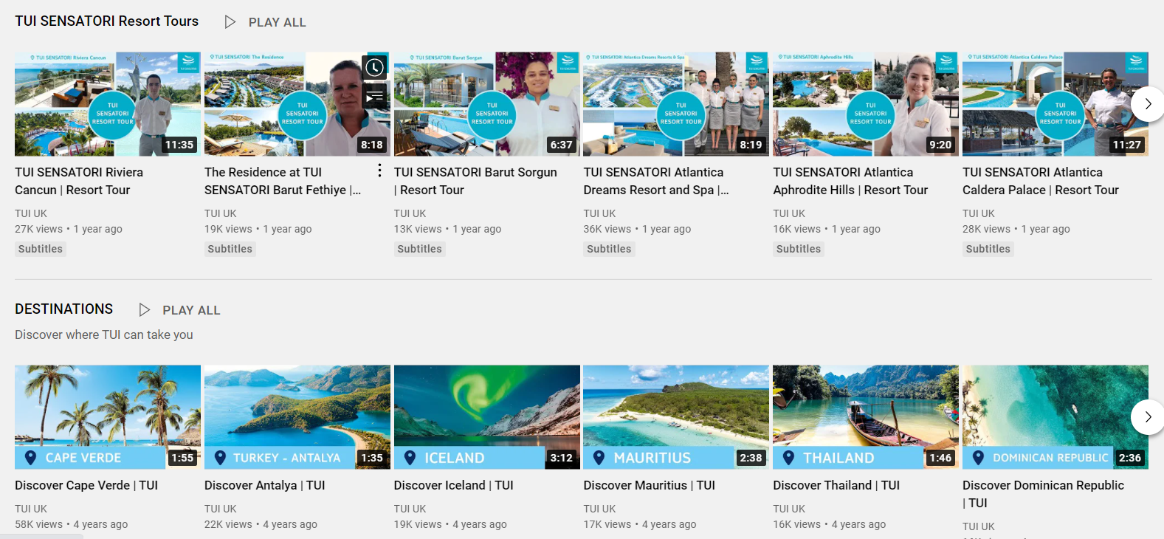This screenshot has width=1164, height=539.
Task: Click title TUI SENSATORI Atlantica Aphrodite Hills
Action: tap(850, 181)
